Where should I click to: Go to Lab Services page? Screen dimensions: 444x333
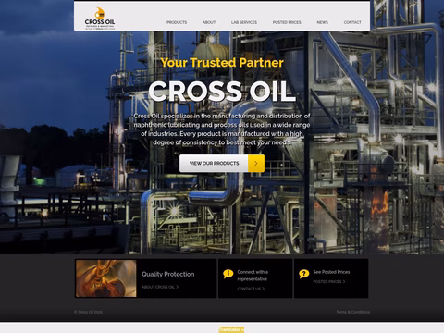point(244,22)
